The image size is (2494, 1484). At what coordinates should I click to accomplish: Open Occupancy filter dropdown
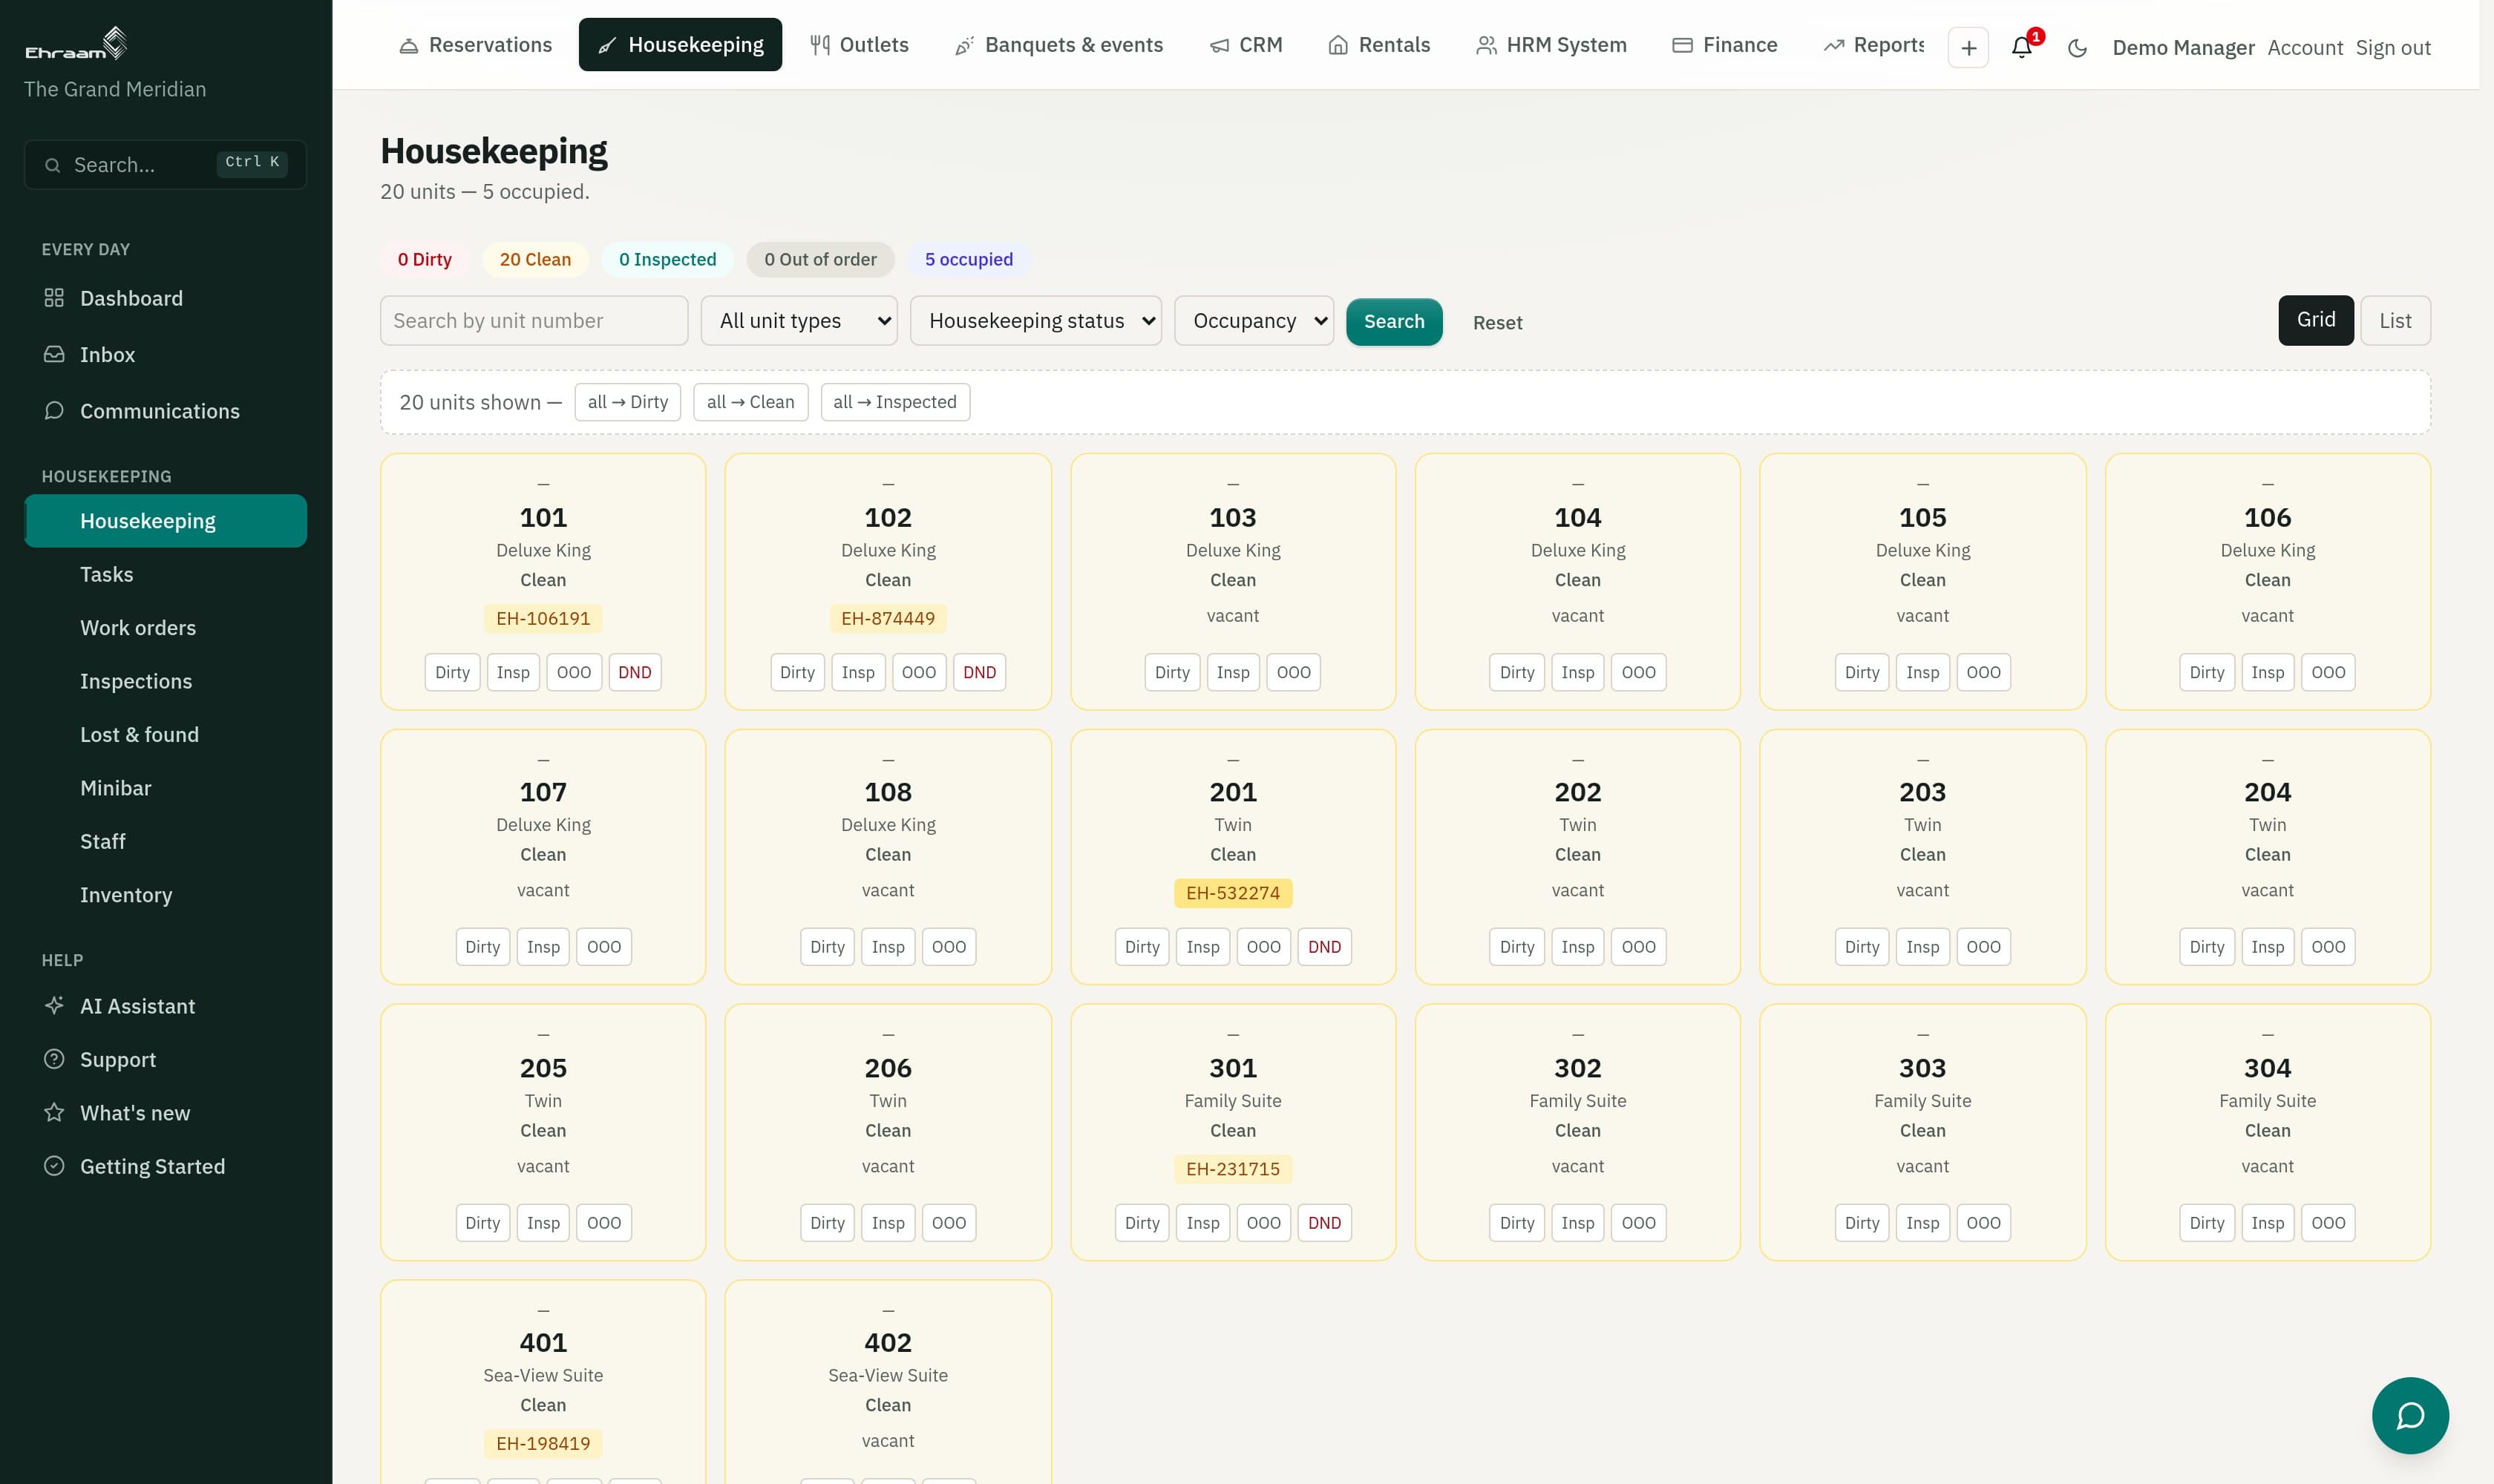pos(1254,321)
